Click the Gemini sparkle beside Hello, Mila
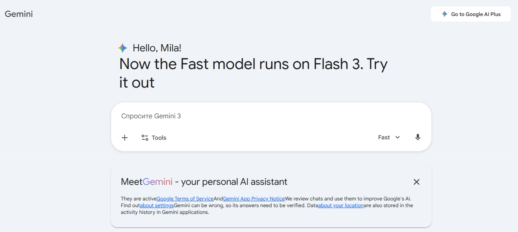The image size is (518, 232). tap(123, 48)
